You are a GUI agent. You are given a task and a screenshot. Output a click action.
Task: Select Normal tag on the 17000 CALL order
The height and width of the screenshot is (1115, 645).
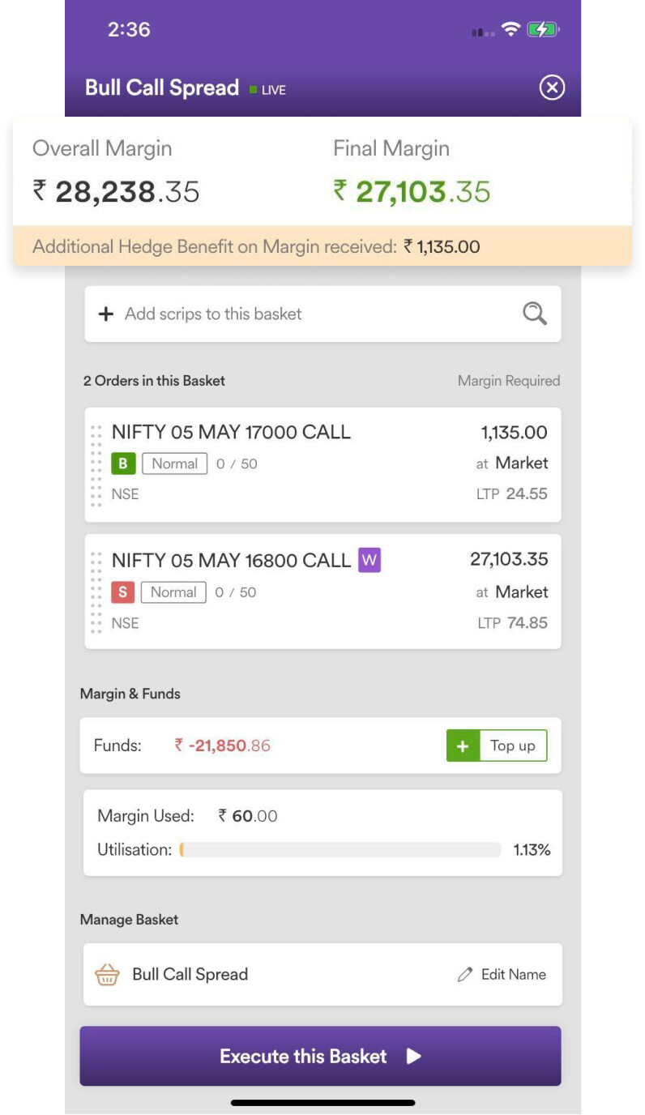coord(174,464)
